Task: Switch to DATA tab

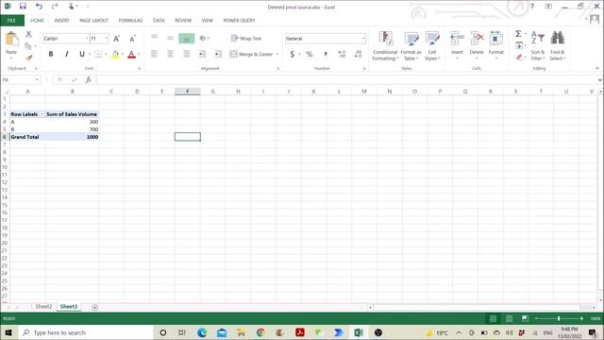Action: click(159, 21)
